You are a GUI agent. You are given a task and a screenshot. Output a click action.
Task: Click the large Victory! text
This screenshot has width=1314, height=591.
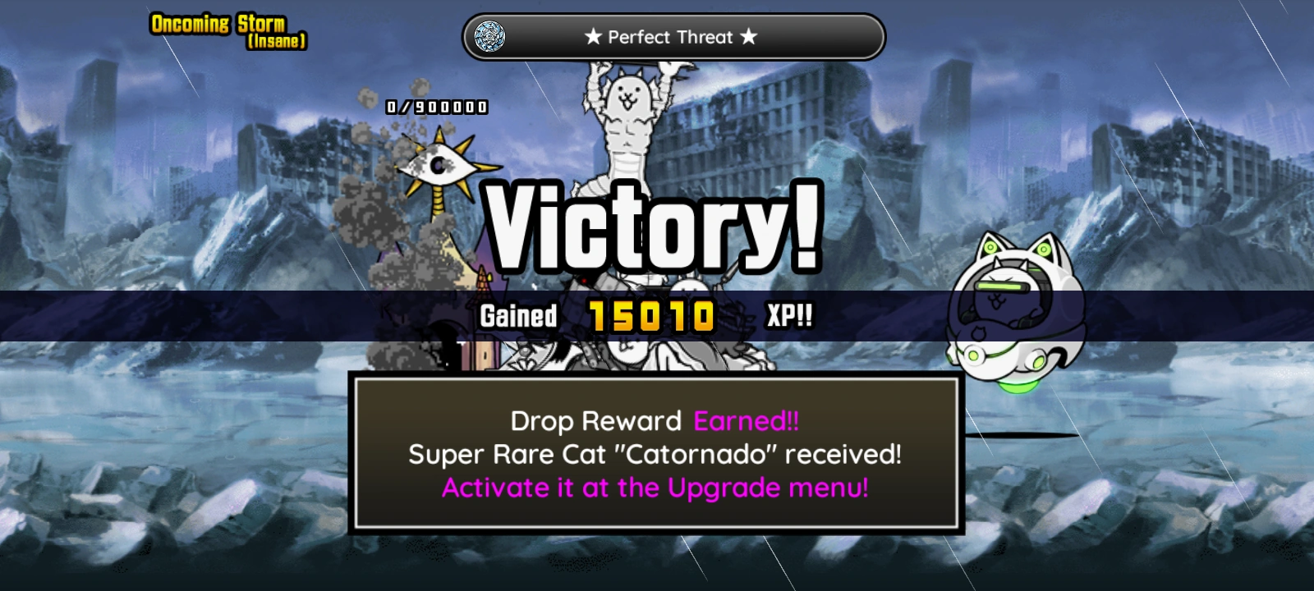click(x=654, y=227)
